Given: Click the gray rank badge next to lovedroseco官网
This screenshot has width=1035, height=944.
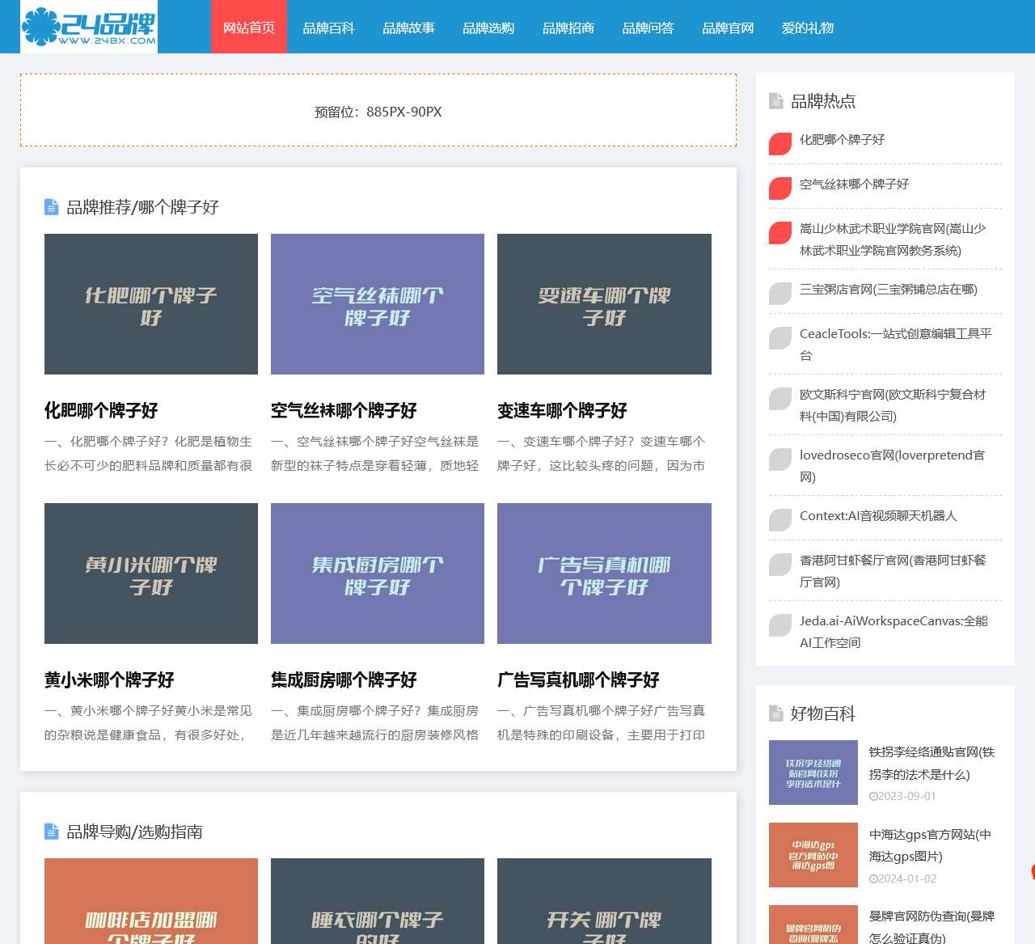Looking at the screenshot, I should 780,459.
